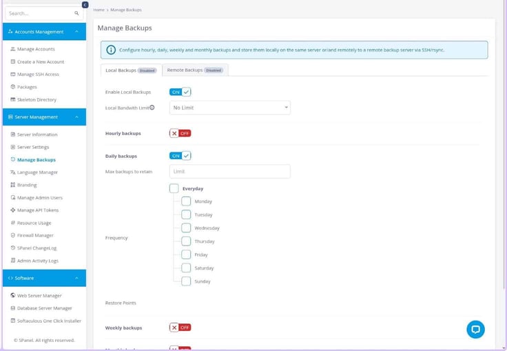This screenshot has height=351, width=507.
Task: Check the Everyday checkbox
Action: tap(174, 188)
